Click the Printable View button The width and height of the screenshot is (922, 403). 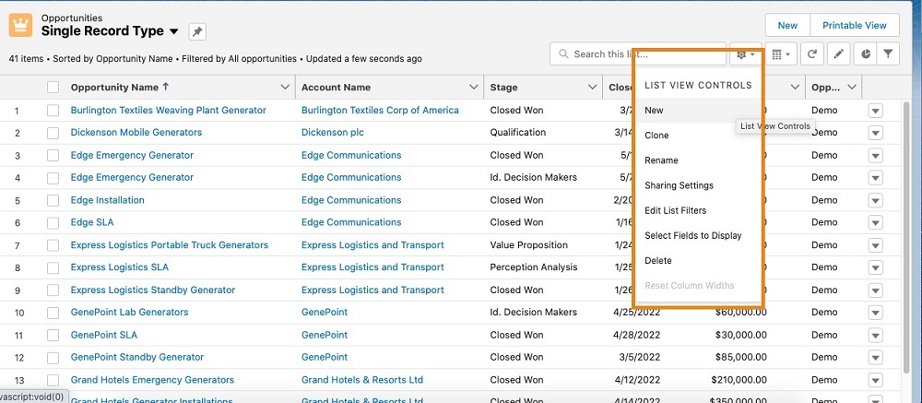[854, 26]
